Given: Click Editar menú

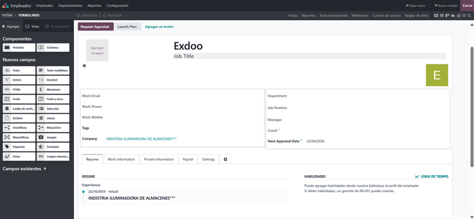Looking at the screenshot, I should click(415, 5).
